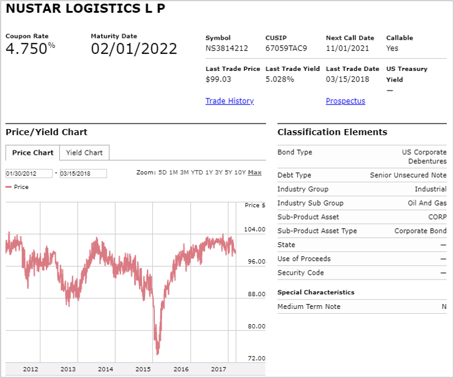Click the start date field 01/30/2012
The width and height of the screenshot is (454, 378).
[x=29, y=173]
